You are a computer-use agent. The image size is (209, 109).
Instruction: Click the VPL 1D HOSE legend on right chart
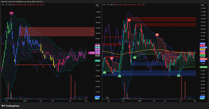click(x=108, y=5)
